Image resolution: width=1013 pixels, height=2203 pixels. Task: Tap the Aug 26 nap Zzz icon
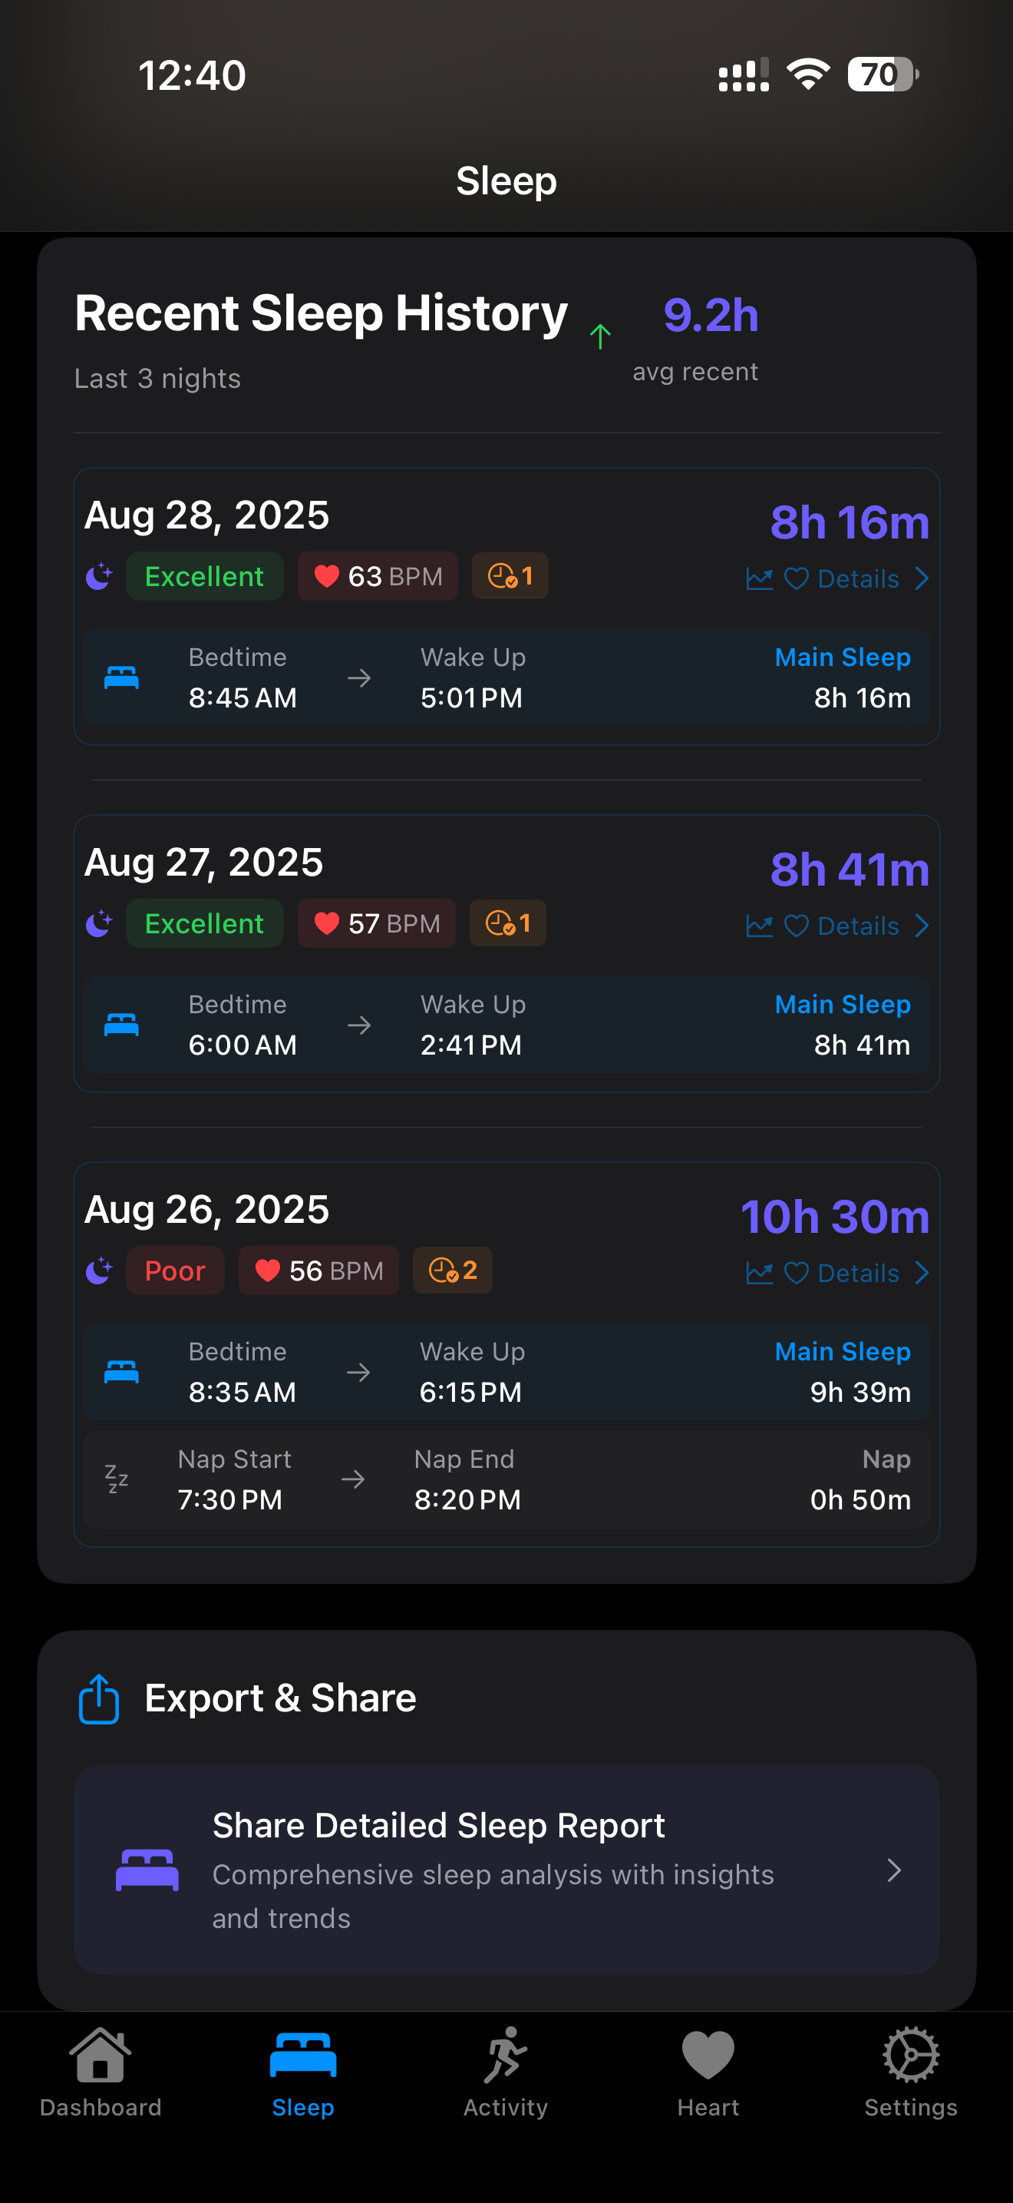click(x=116, y=1479)
